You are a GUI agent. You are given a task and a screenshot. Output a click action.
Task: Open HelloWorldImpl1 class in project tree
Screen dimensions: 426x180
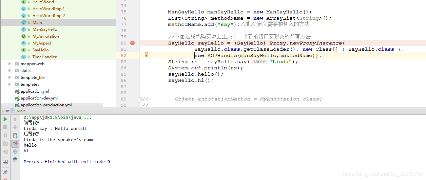(48, 9)
